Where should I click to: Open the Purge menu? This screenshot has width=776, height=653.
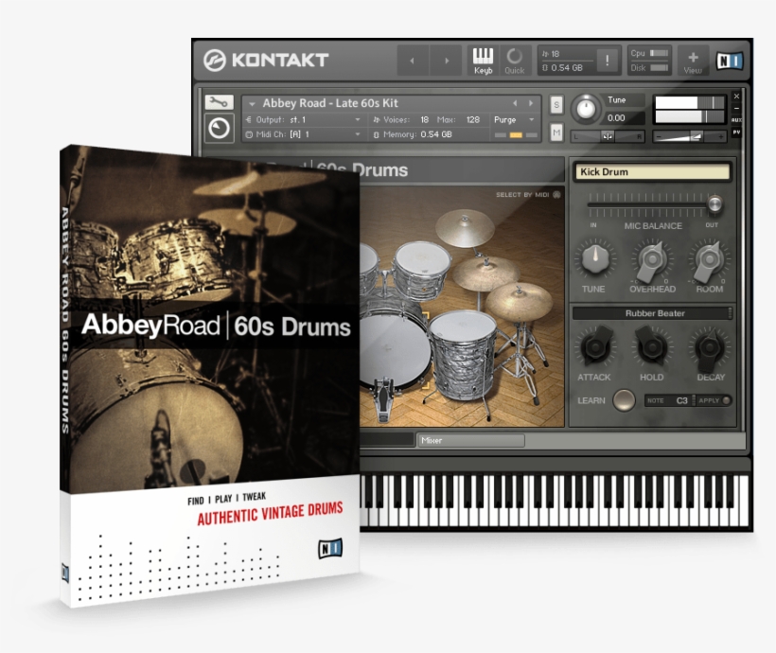click(x=511, y=117)
